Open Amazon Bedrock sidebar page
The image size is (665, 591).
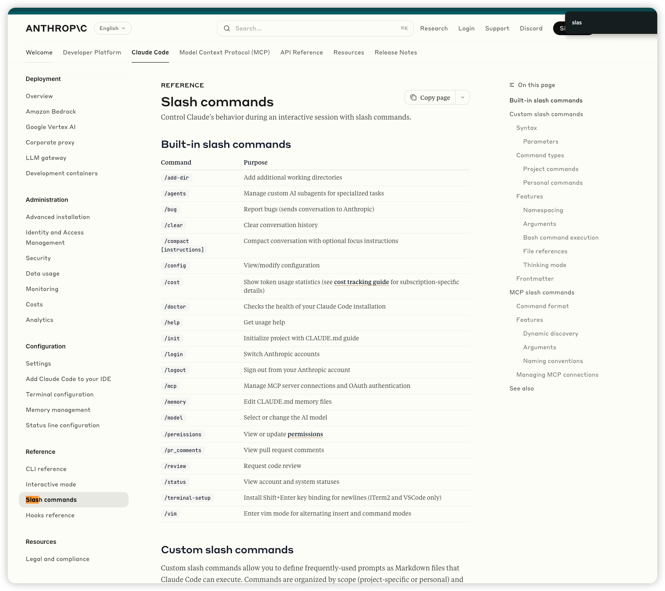point(51,111)
